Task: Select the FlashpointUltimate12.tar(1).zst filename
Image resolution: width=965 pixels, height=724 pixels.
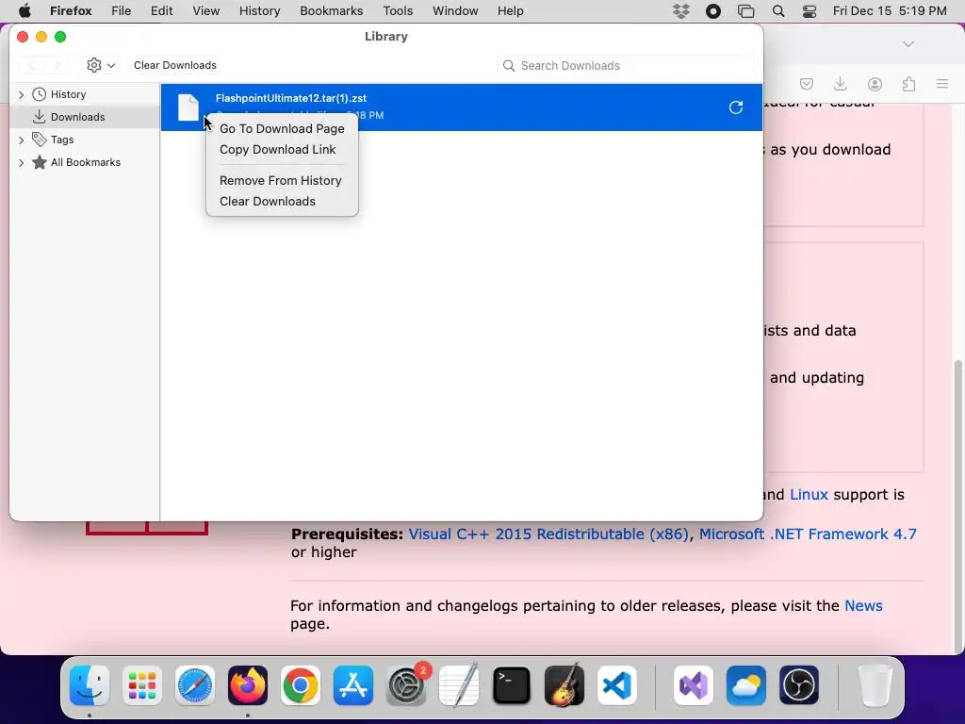Action: click(x=291, y=98)
